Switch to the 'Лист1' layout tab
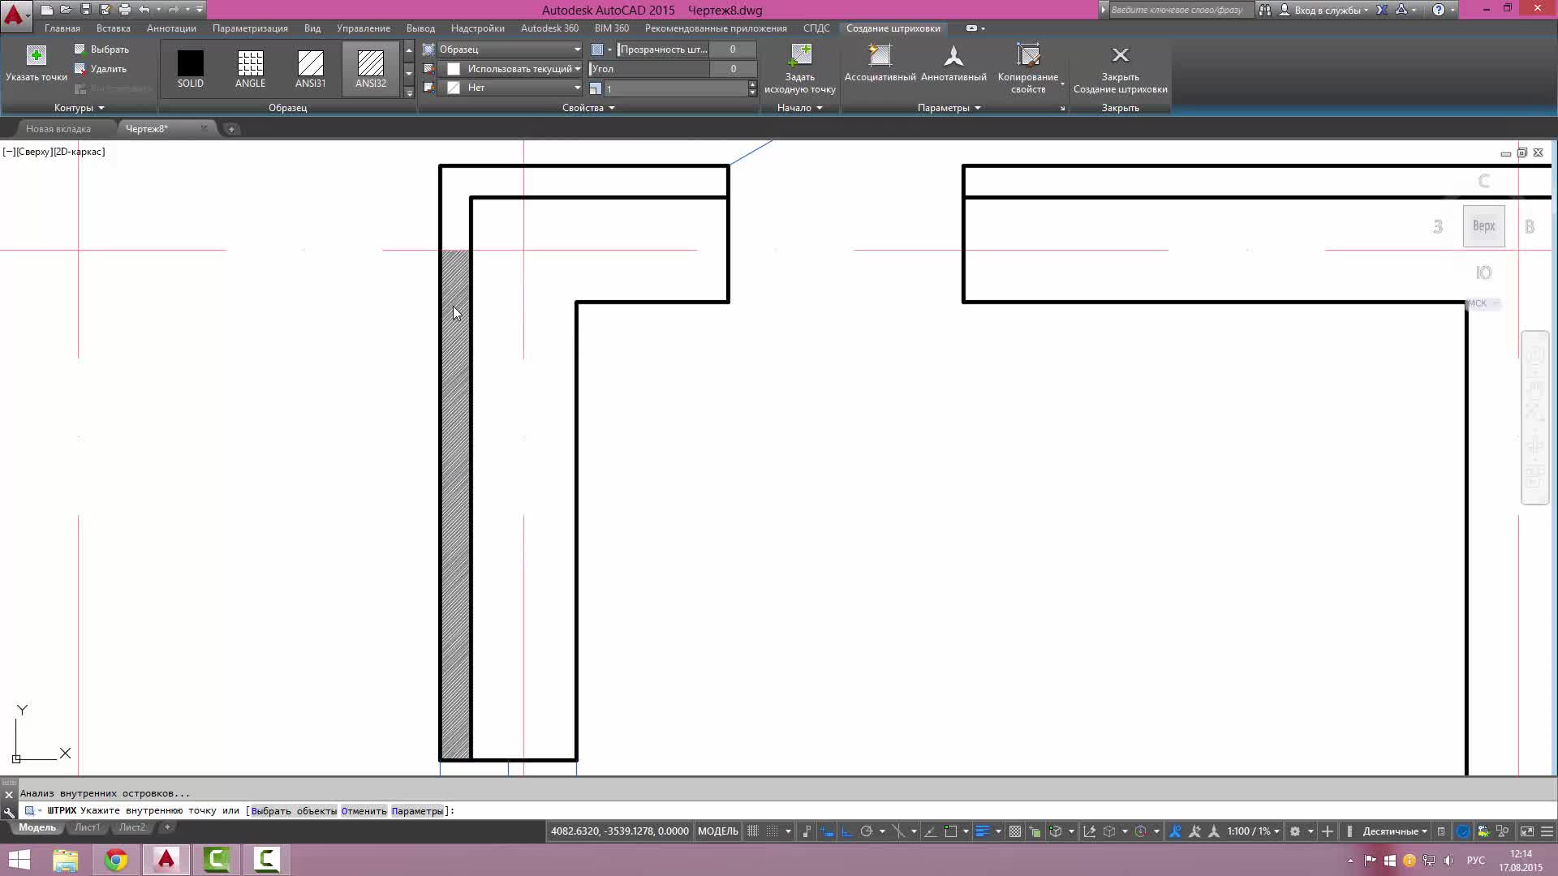 pyautogui.click(x=88, y=828)
